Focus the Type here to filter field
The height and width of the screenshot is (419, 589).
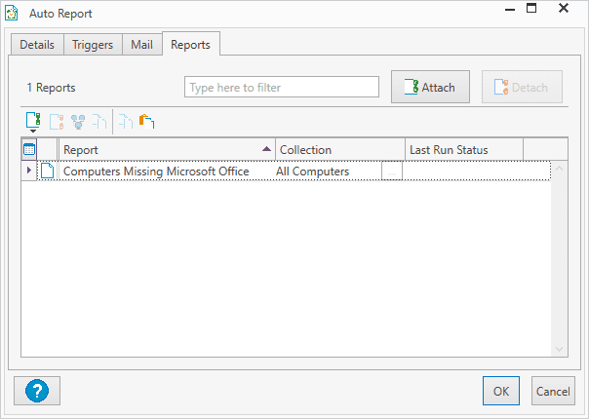click(x=282, y=87)
